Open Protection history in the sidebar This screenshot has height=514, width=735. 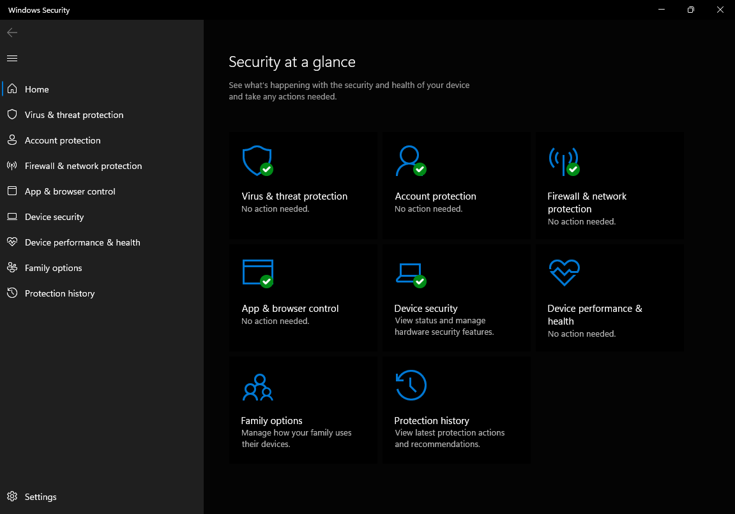(x=102, y=293)
